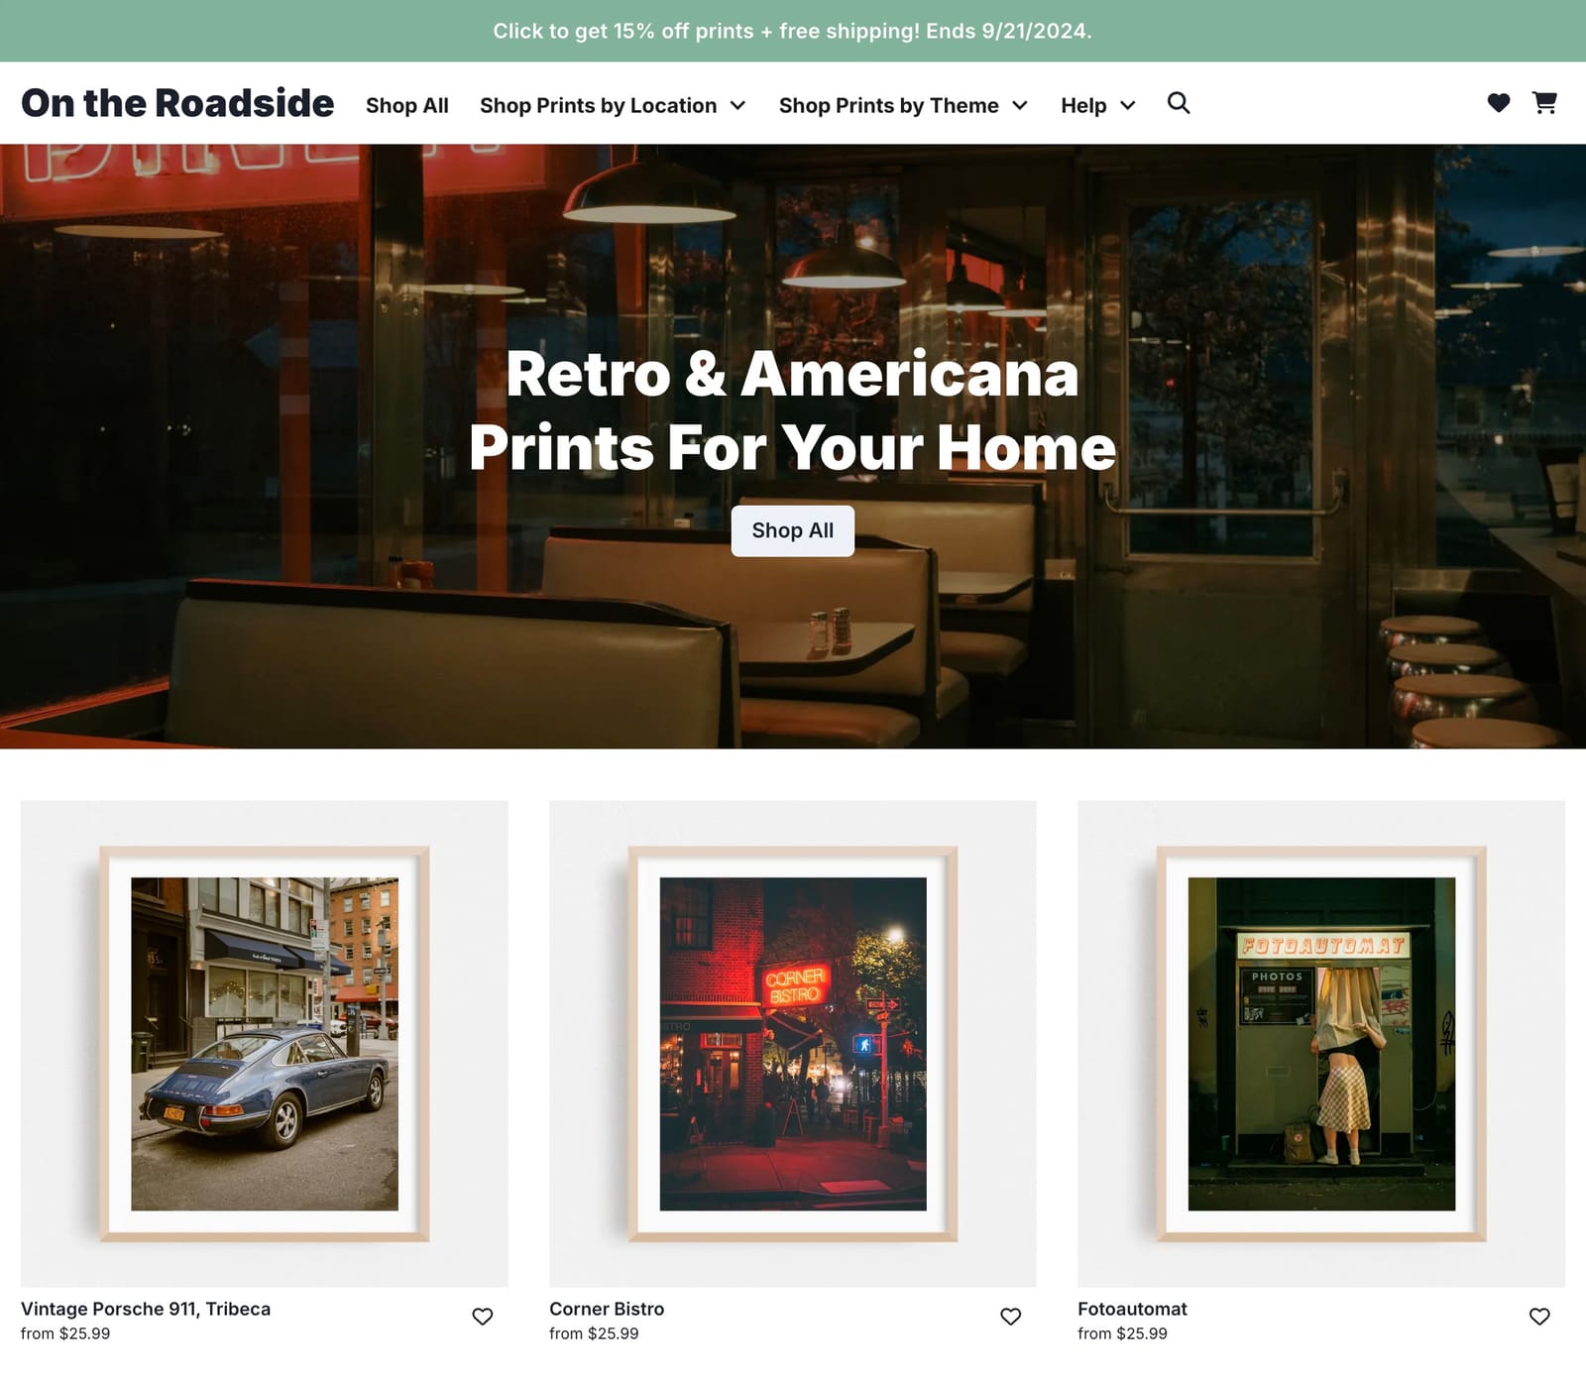The height and width of the screenshot is (1381, 1586).
Task: Open the shopping cart icon
Action: (x=1543, y=103)
